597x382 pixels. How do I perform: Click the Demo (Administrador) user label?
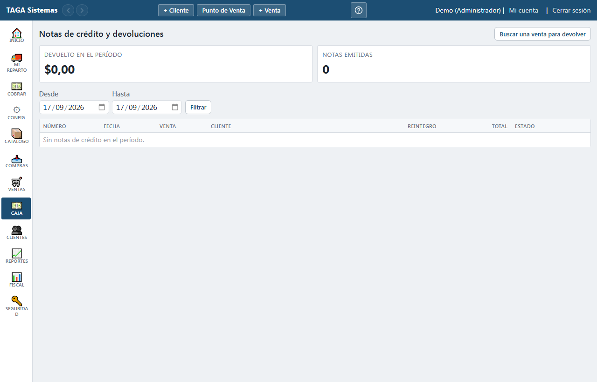point(468,10)
